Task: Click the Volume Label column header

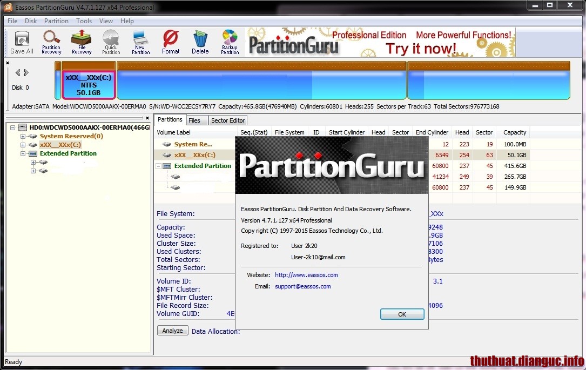Action: click(x=196, y=132)
